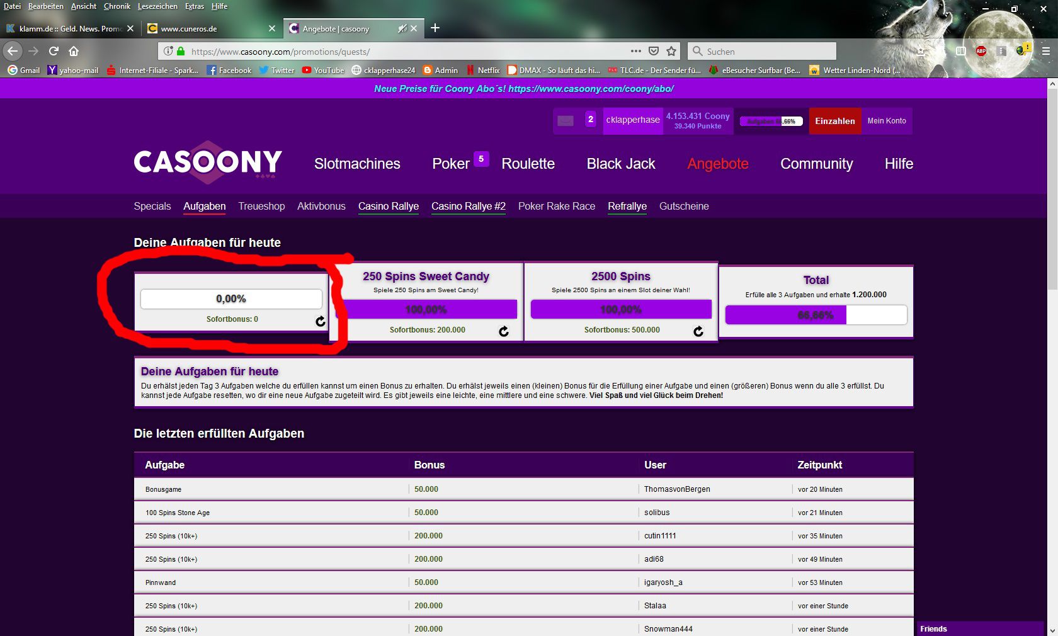Image resolution: width=1058 pixels, height=636 pixels.
Task: Open Black Jack section
Action: (621, 164)
